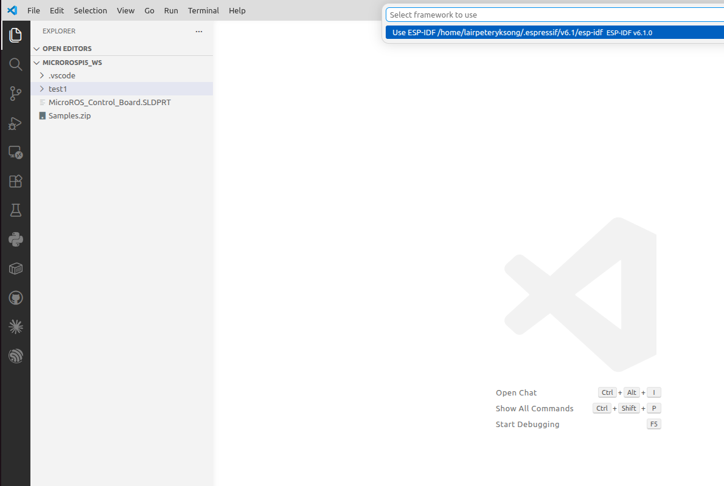Image resolution: width=724 pixels, height=486 pixels.
Task: Open the Testing flask icon
Action: (15, 210)
